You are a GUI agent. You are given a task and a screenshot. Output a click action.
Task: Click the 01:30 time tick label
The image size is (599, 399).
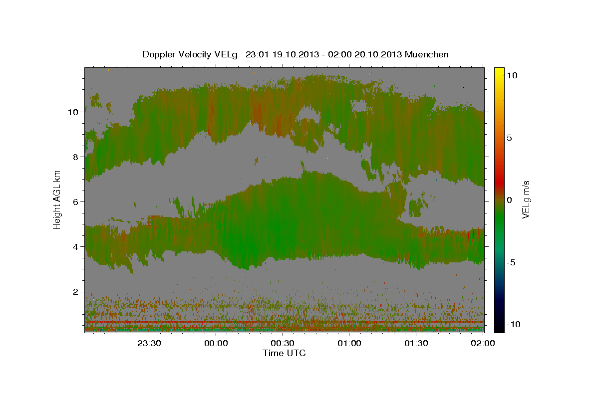pos(416,343)
